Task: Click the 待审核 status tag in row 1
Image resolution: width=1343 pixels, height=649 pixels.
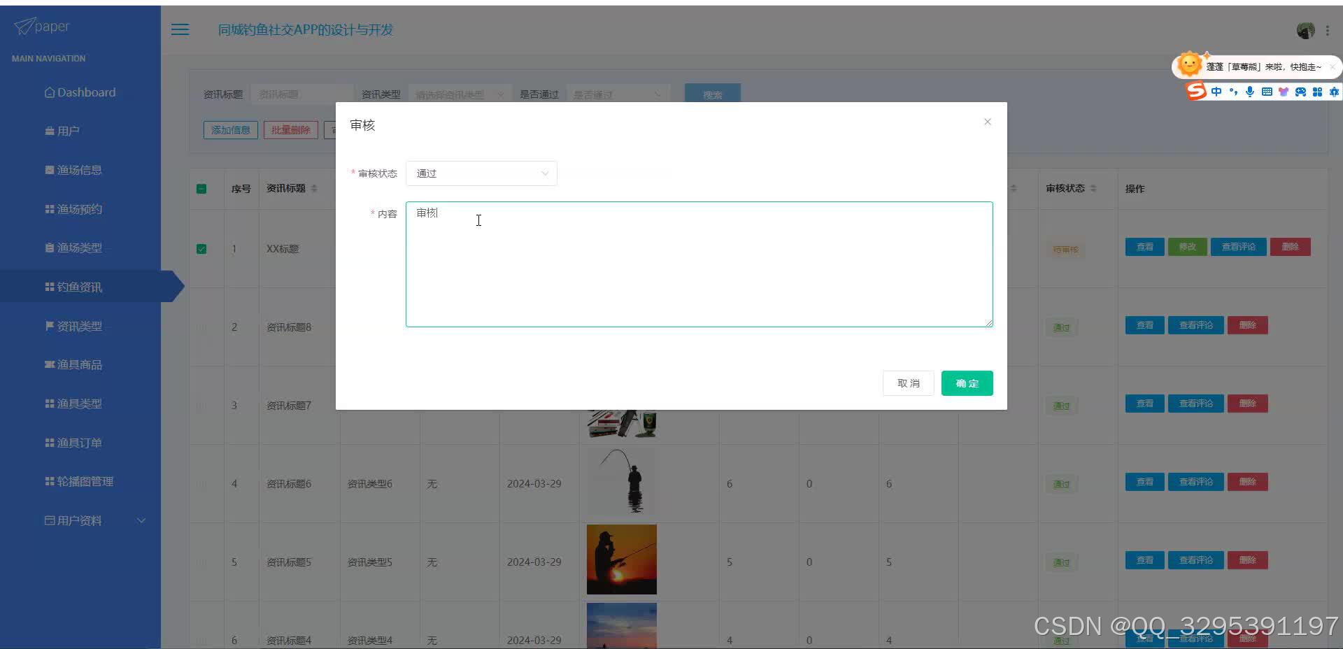Action: click(1065, 250)
